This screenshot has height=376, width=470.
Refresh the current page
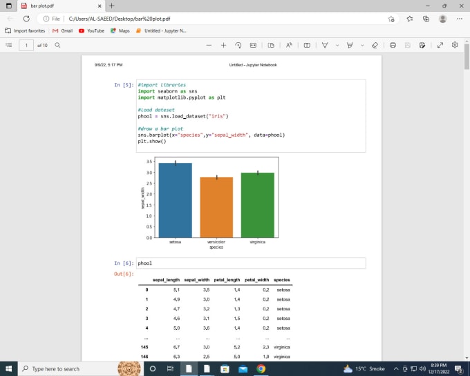(x=26, y=19)
